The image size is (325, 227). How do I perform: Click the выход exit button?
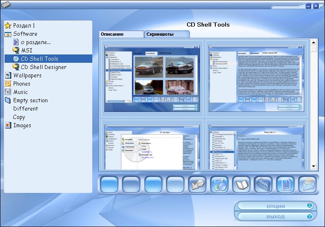(x=276, y=217)
